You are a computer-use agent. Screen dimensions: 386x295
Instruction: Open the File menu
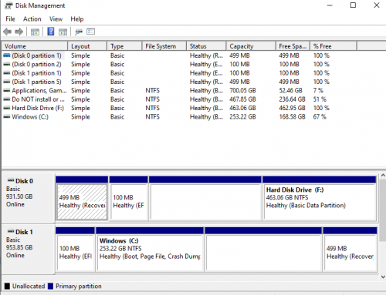pos(10,19)
